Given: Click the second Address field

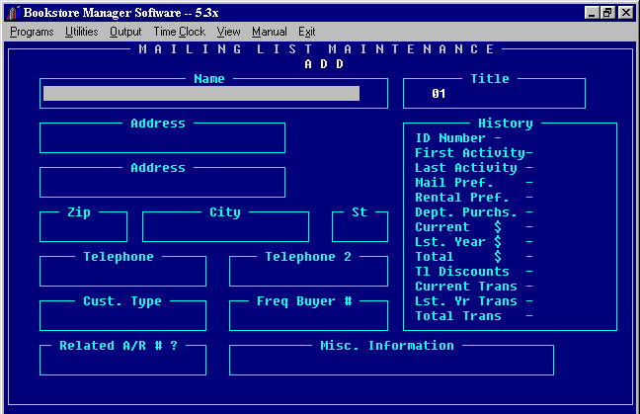Looking at the screenshot, I should coord(162,183).
